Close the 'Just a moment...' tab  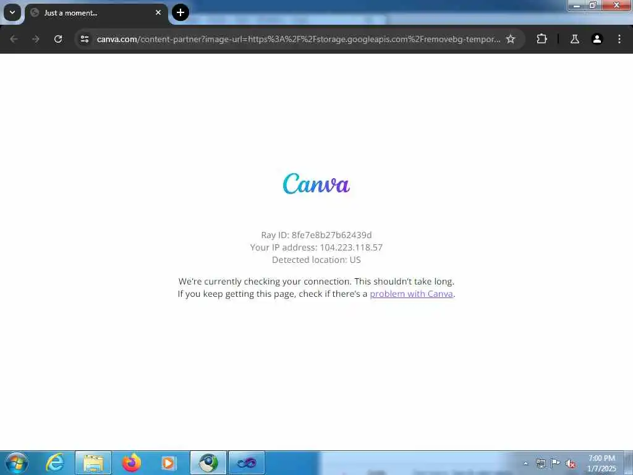[x=158, y=12]
